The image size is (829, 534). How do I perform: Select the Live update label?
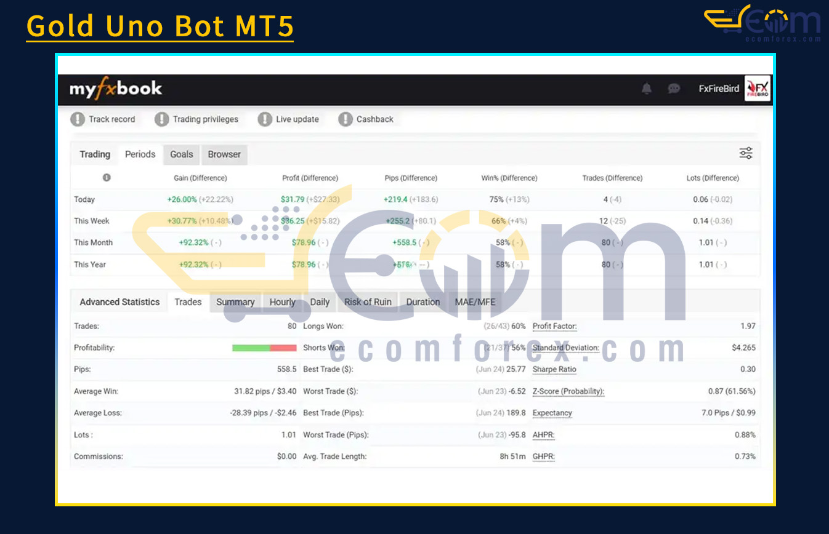click(297, 119)
